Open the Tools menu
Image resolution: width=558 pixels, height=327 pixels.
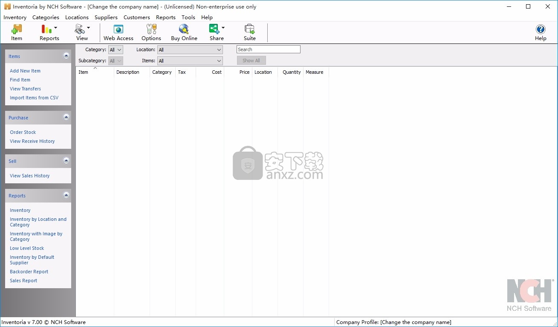[188, 17]
